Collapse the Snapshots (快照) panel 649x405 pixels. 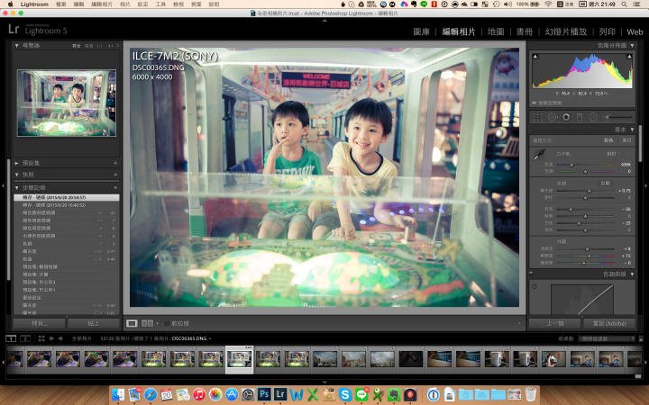(x=16, y=175)
